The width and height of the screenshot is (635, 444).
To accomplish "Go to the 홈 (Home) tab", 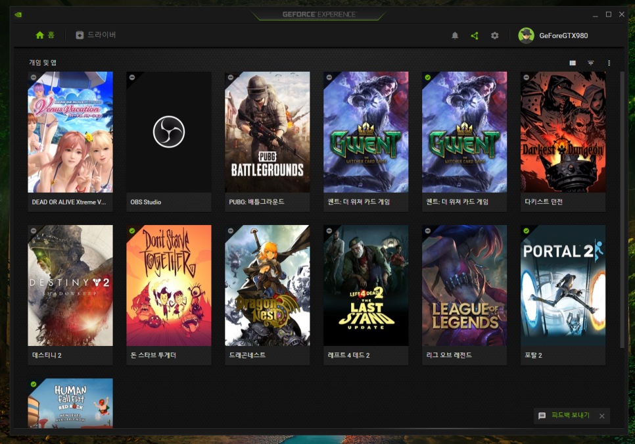I will 45,36.
